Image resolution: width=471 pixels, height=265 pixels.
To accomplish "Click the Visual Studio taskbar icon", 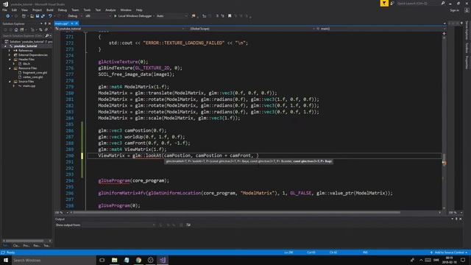I will [163, 260].
